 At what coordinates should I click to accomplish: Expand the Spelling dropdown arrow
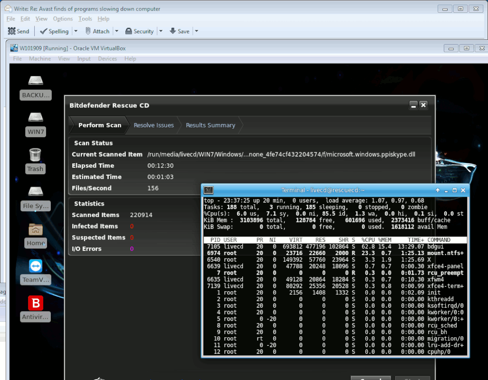76,31
